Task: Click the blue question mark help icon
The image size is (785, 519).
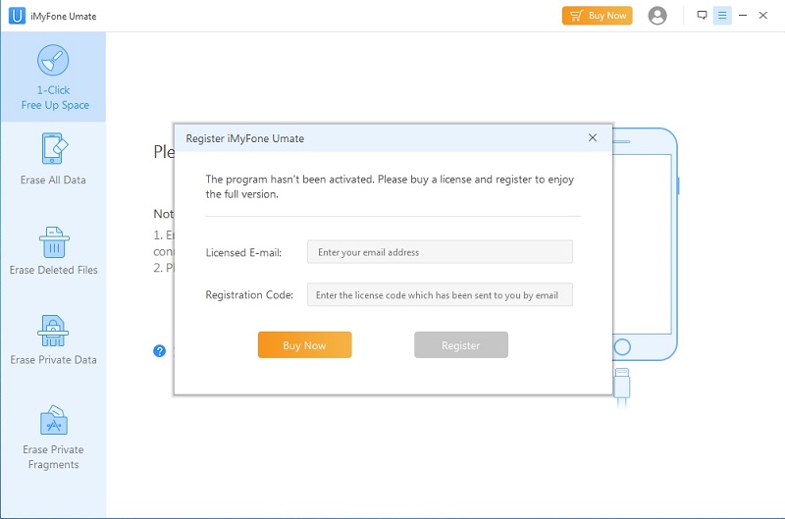Action: tap(159, 351)
